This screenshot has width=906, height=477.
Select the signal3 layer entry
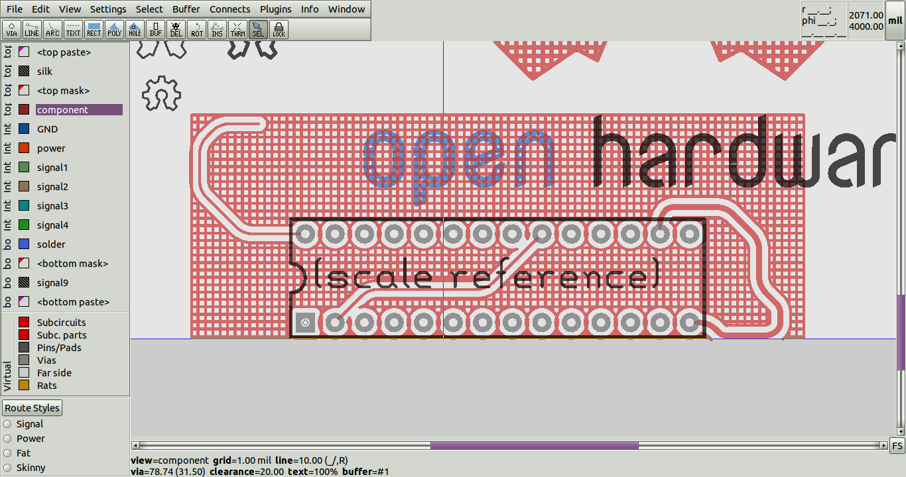pyautogui.click(x=52, y=205)
